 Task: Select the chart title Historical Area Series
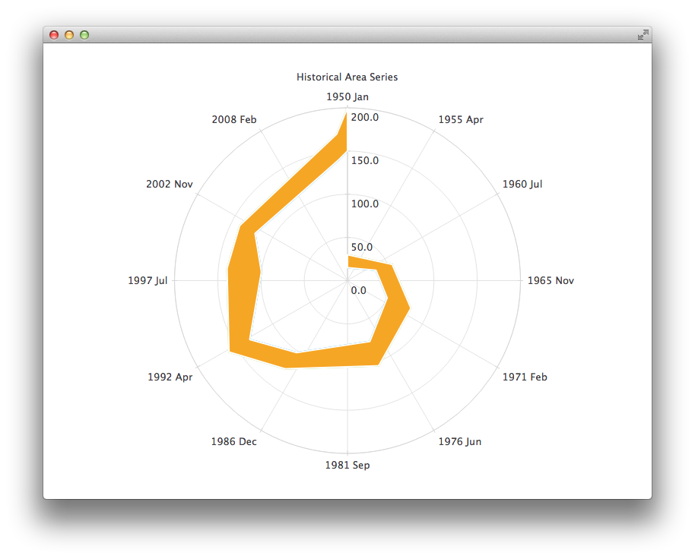[347, 77]
